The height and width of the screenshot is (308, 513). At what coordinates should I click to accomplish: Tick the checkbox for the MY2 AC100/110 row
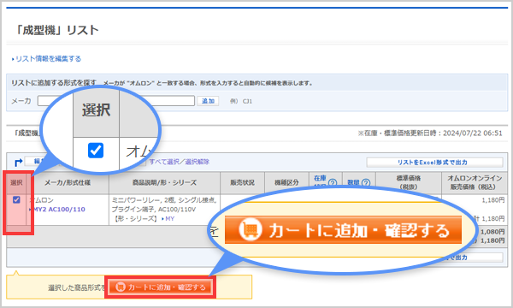[16, 199]
